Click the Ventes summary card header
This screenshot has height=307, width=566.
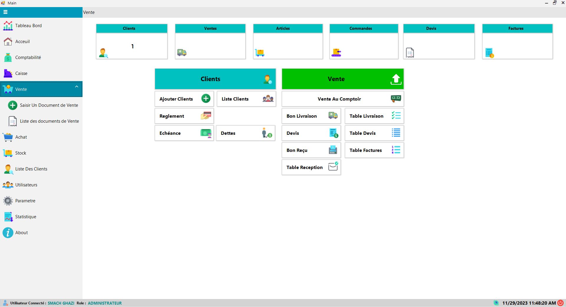pyautogui.click(x=210, y=29)
